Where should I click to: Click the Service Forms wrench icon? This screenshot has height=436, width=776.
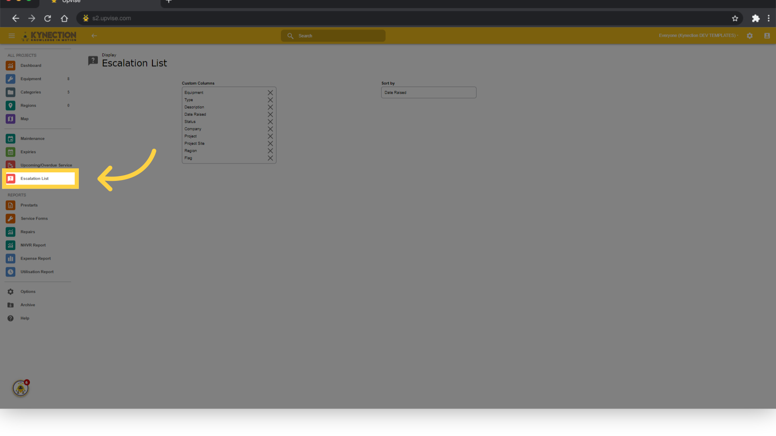click(11, 218)
